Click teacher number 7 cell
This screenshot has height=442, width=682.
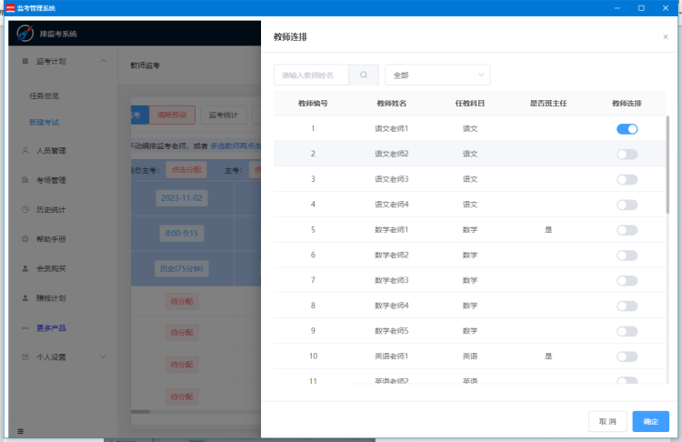point(313,280)
